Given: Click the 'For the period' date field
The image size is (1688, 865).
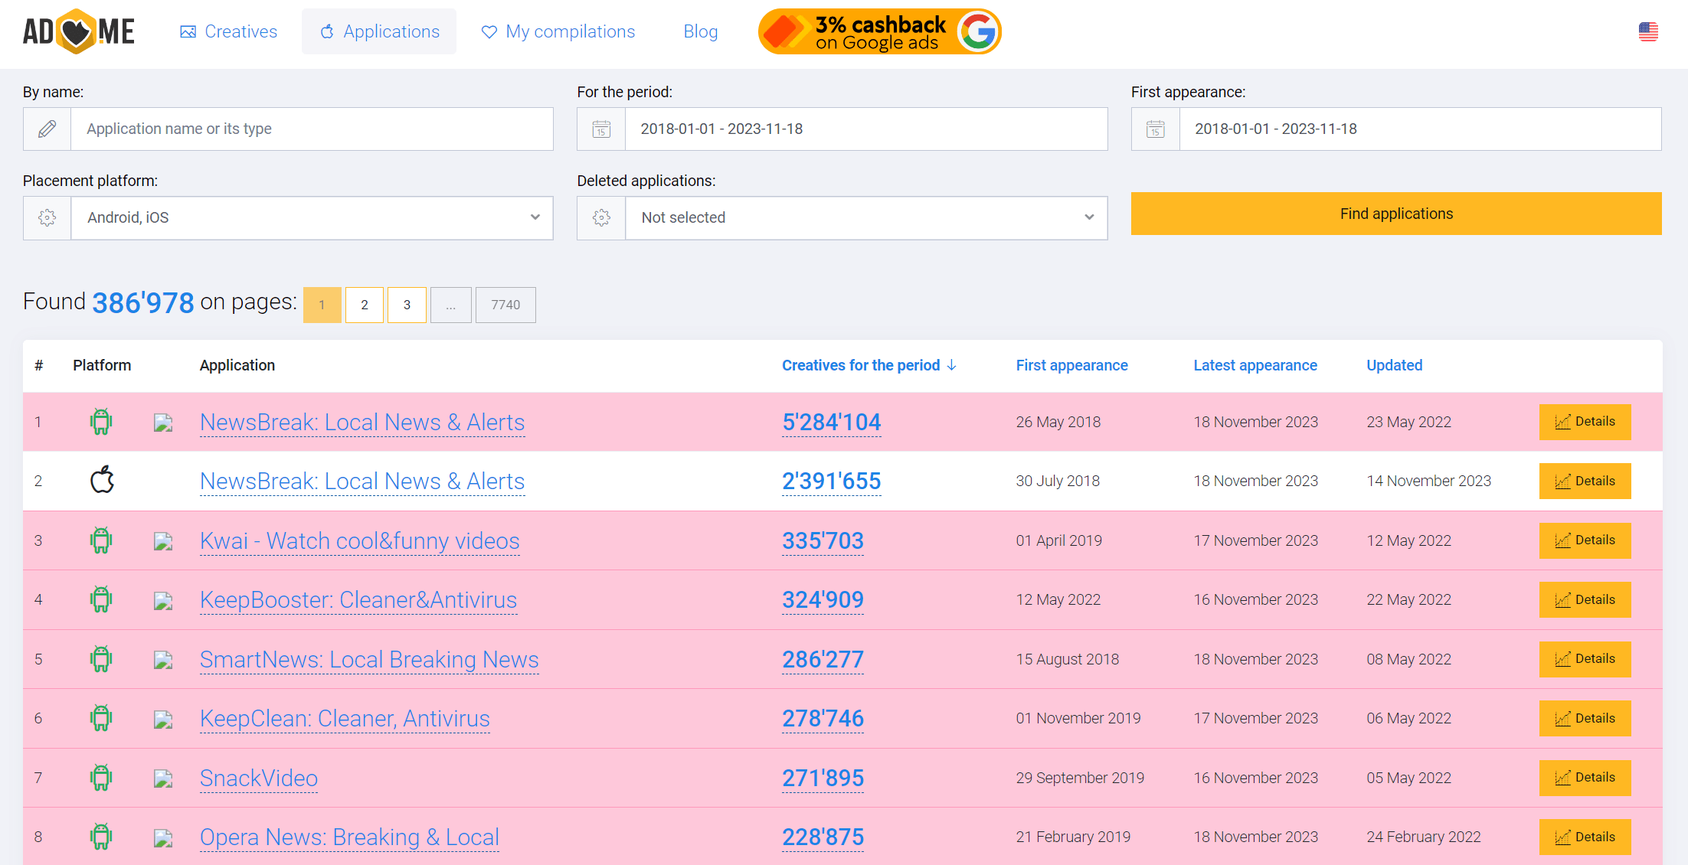Looking at the screenshot, I should point(866,129).
